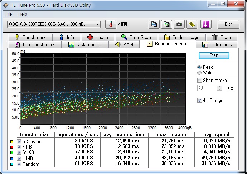Click the Health red cross icon
The image size is (247, 174).
click(90, 37)
